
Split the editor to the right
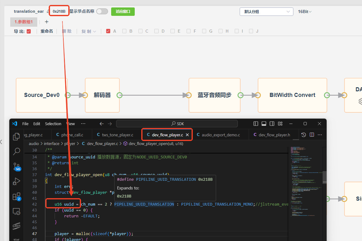pyautogui.click(x=312, y=135)
